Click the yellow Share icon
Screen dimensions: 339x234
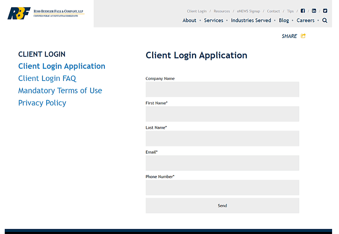(x=303, y=36)
